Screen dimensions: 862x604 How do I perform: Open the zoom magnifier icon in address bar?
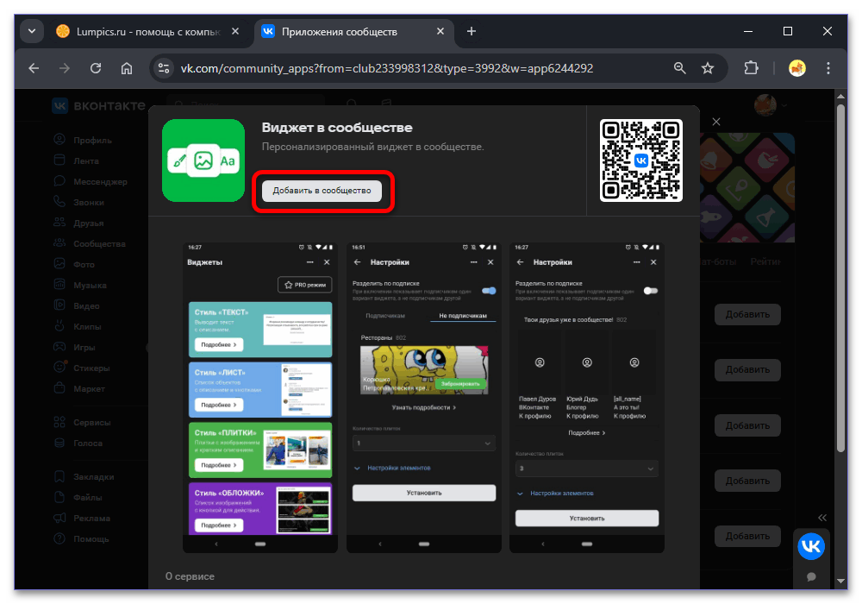679,68
